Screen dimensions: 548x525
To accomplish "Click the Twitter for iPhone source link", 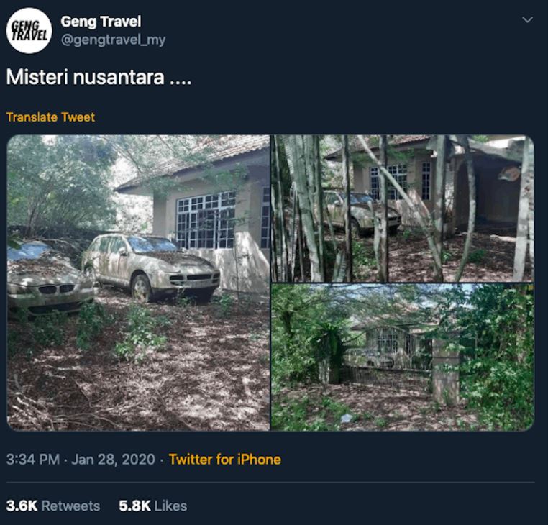I will coord(224,460).
